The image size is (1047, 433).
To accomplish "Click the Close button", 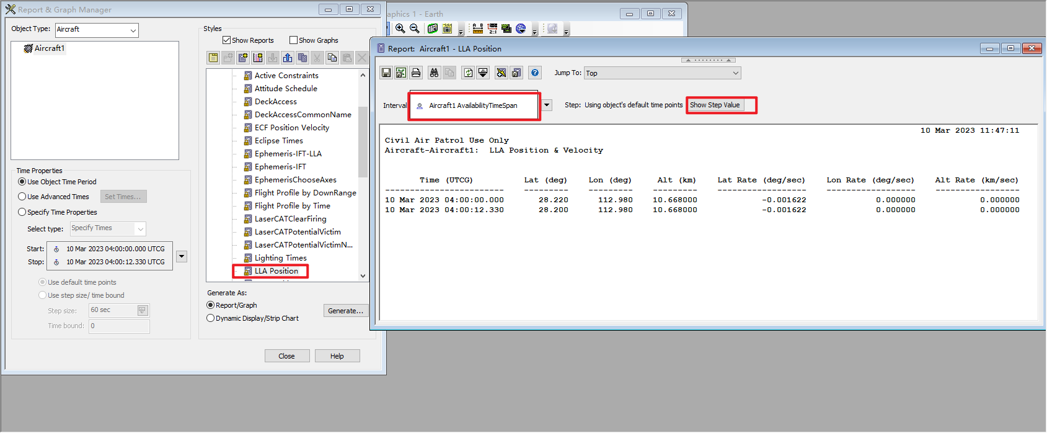I will pyautogui.click(x=287, y=356).
